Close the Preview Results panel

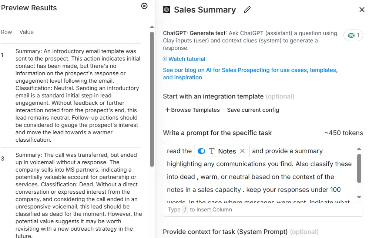tap(144, 6)
